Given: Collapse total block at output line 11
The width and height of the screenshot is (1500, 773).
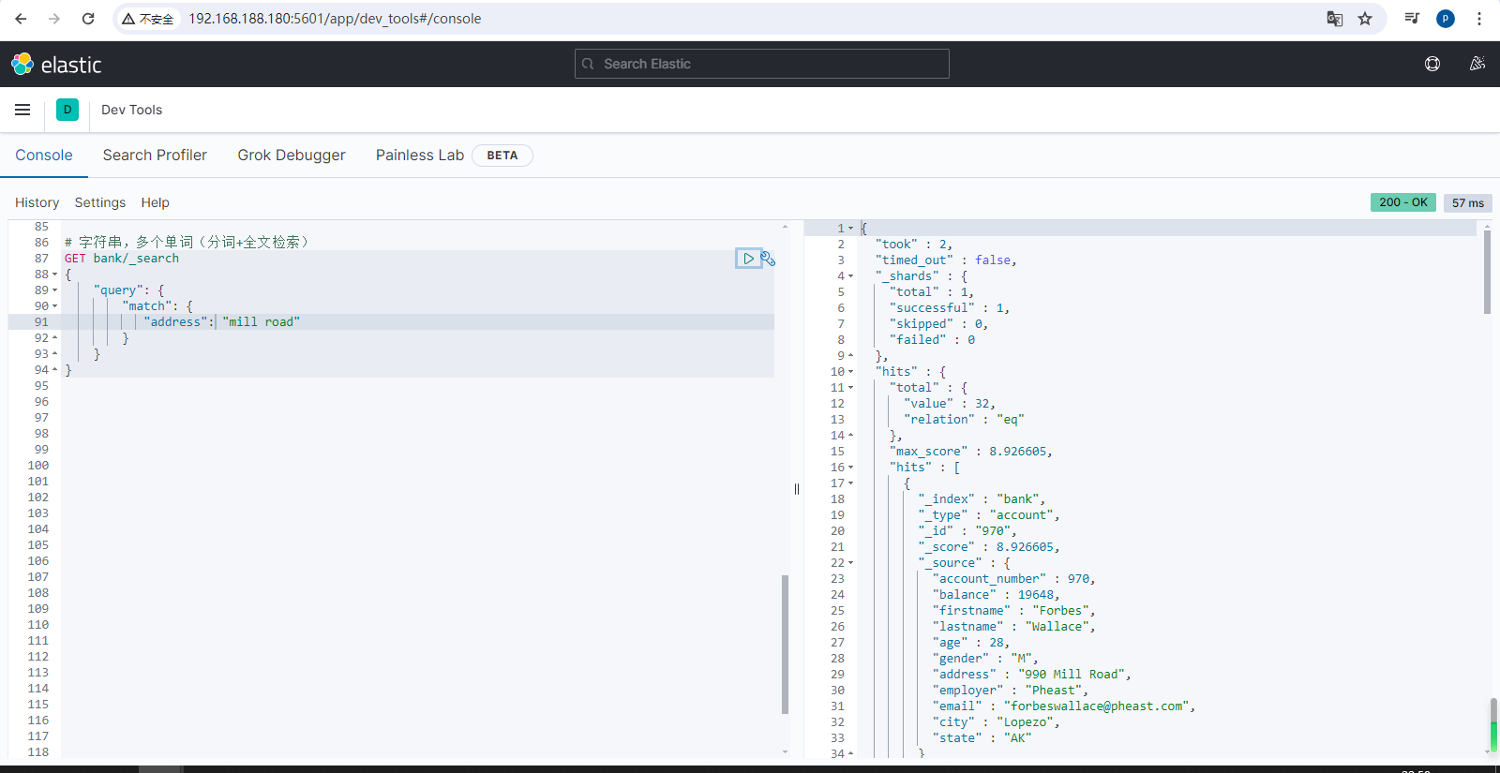Looking at the screenshot, I should [x=851, y=388].
